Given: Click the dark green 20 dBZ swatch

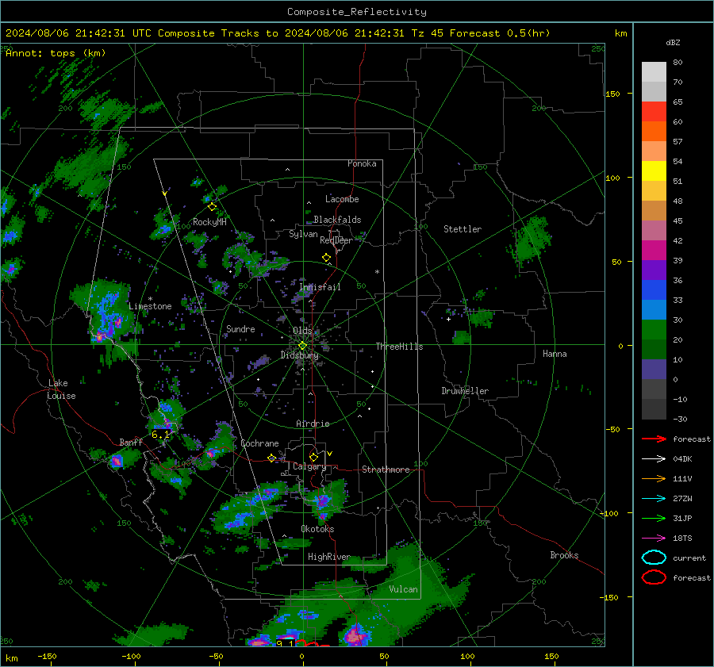Looking at the screenshot, I should coord(654,349).
